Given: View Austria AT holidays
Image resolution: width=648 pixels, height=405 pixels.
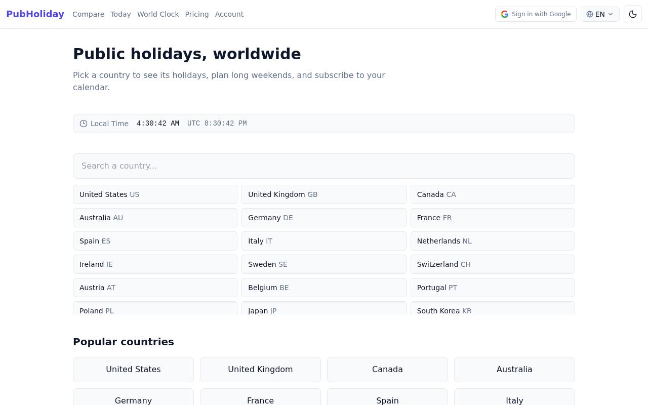Looking at the screenshot, I should (155, 288).
